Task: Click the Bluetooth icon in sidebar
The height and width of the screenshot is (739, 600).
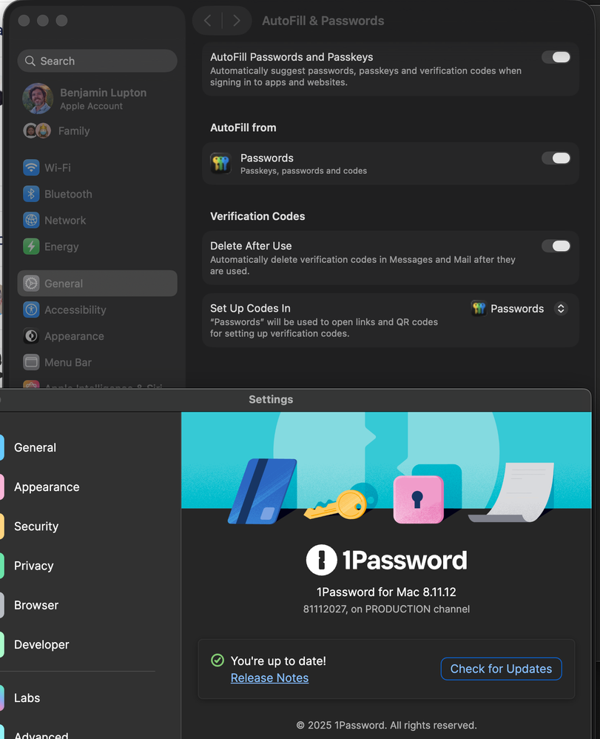Action: 31,194
